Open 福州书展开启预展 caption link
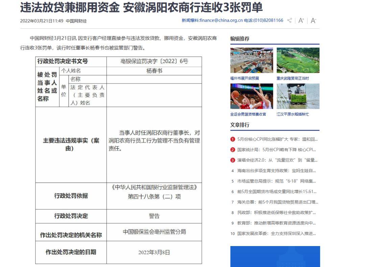Image resolution: width=365 pixels, height=267 pixels. 244,78
